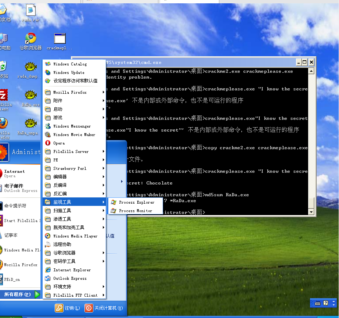Select the crackmeplease desktop icon
This screenshot has width=339, height=318.
tap(59, 39)
